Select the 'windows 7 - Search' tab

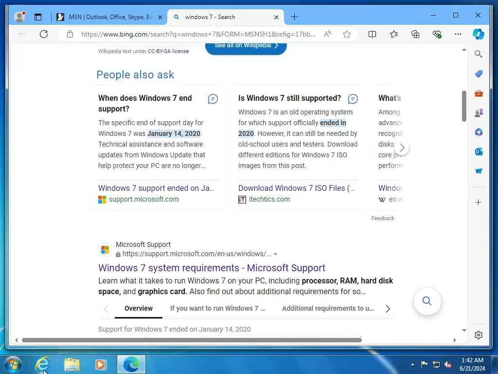coord(226,17)
